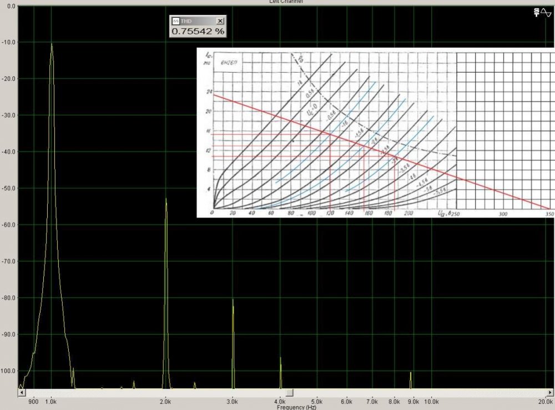Click the THD window's waveform icon
555x410 pixels.
point(175,21)
